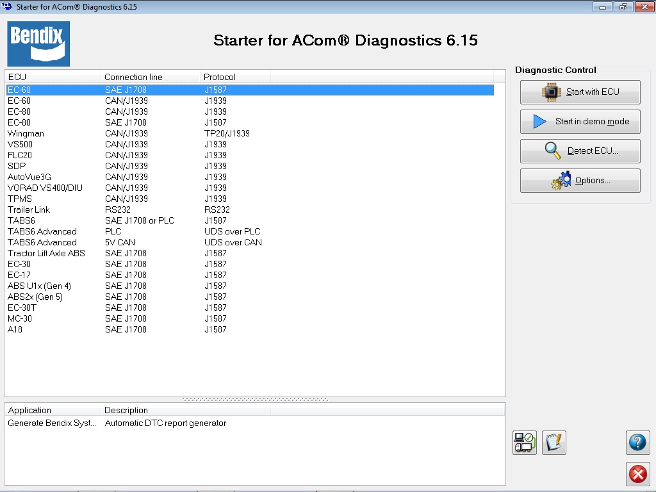Click Automatic DTC report generator description
Screen dimensions: 656x492
[165, 423]
